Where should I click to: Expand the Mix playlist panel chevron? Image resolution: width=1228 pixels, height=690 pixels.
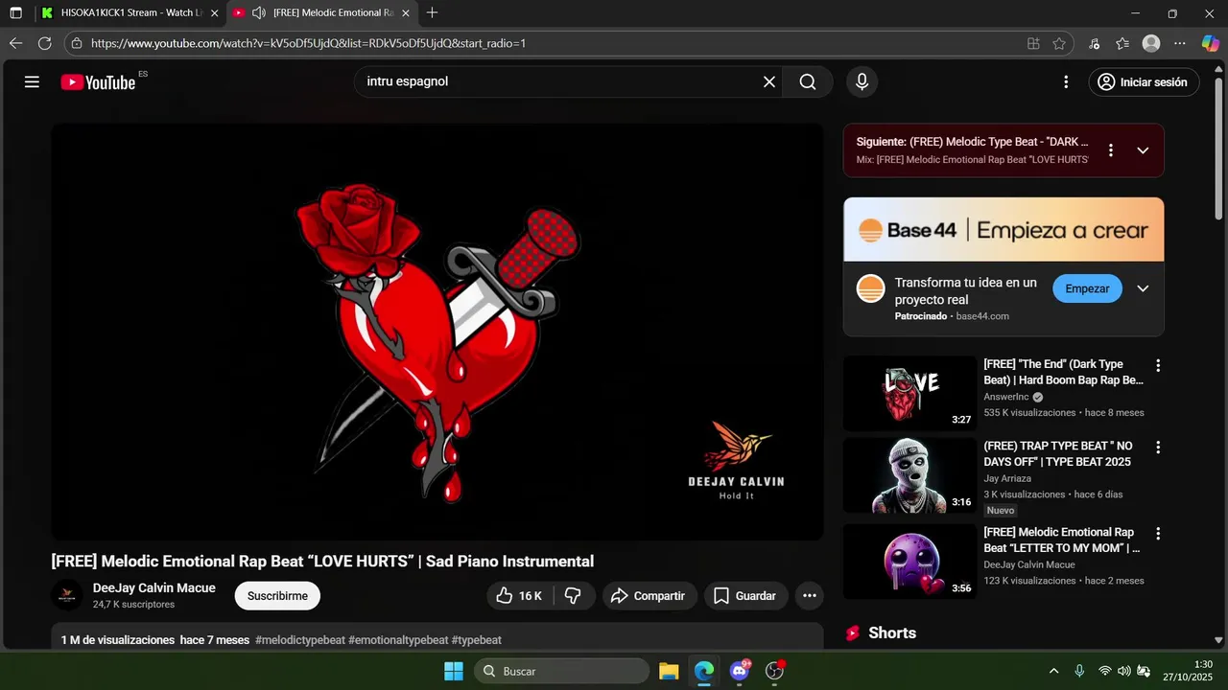click(x=1143, y=150)
